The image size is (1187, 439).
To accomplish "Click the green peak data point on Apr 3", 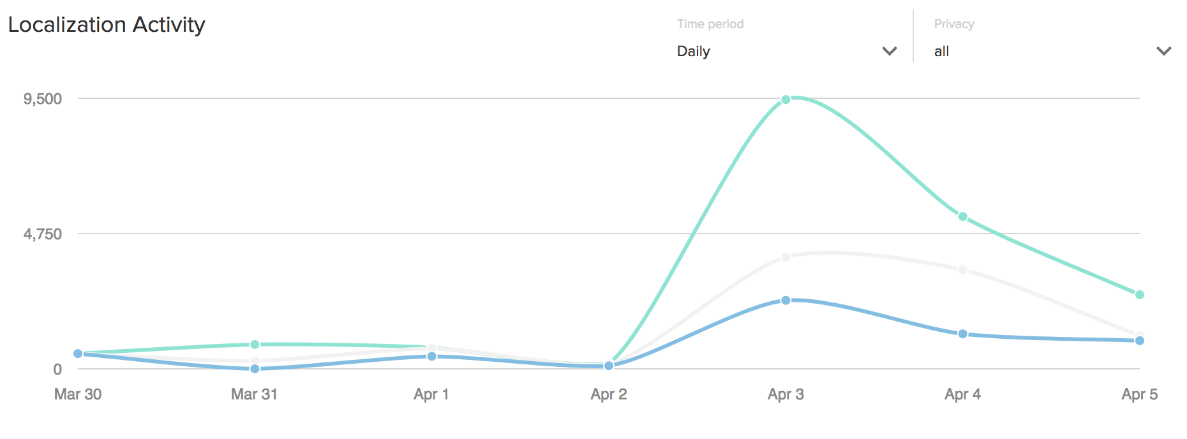I will coord(786,100).
